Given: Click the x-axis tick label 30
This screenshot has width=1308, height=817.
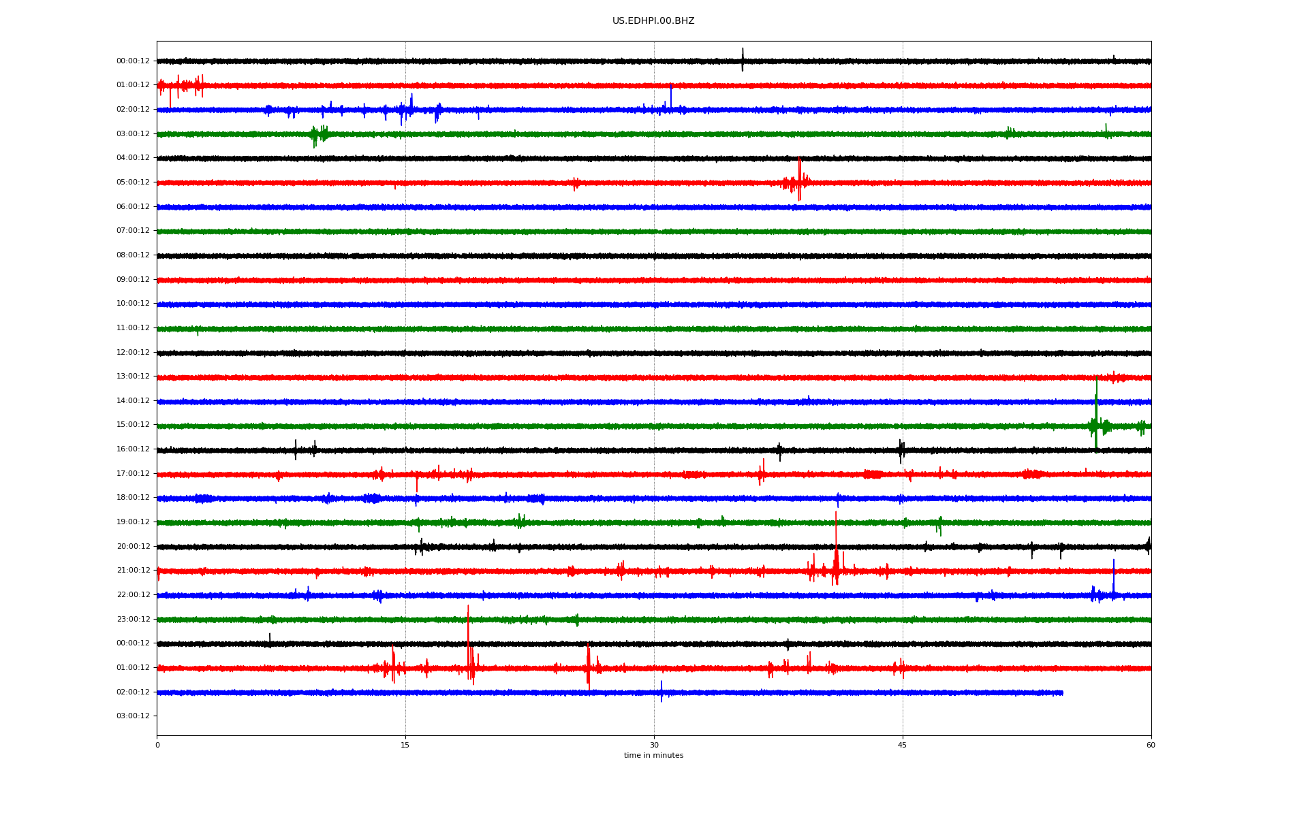Looking at the screenshot, I should click(x=654, y=746).
